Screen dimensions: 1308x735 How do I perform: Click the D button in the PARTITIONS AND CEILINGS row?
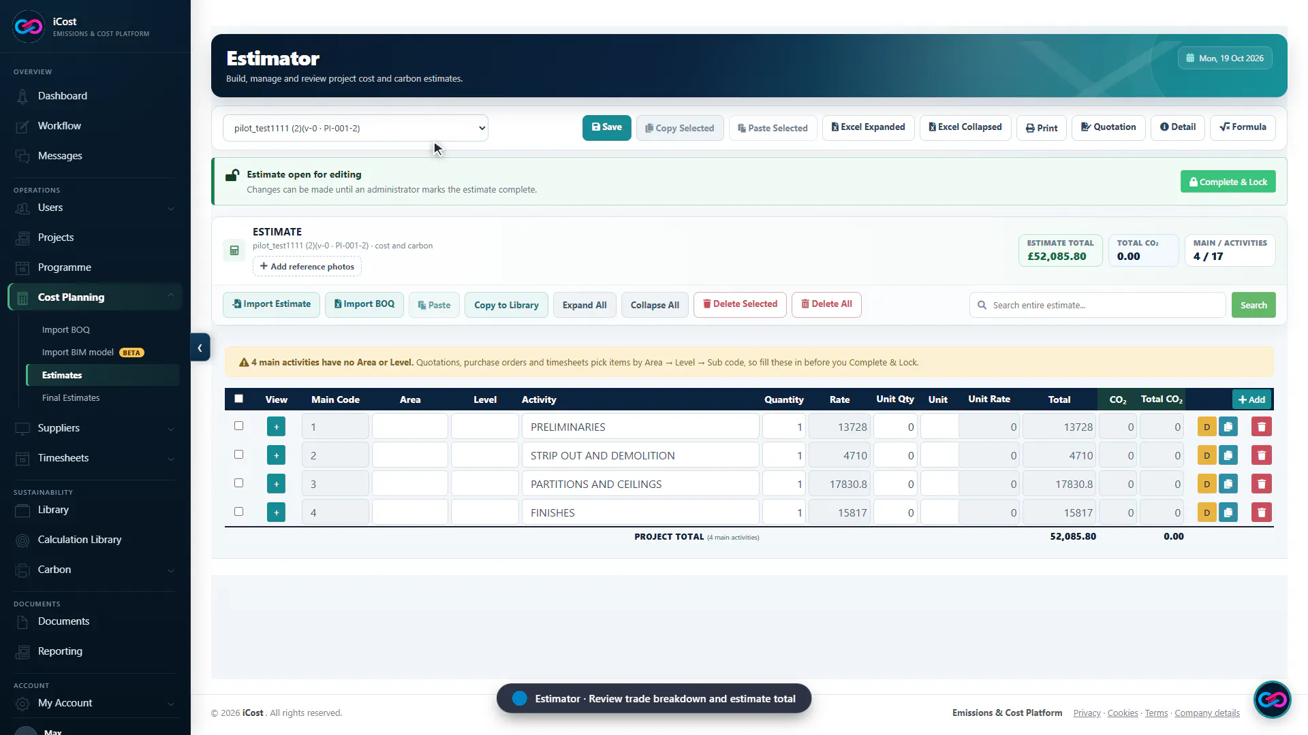1206,484
